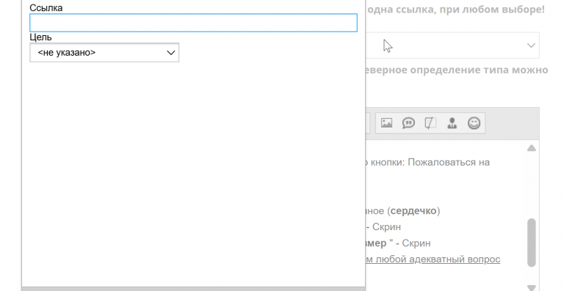564x291 pixels.
Task: Open the Цель target dropdown
Action: pos(104,52)
